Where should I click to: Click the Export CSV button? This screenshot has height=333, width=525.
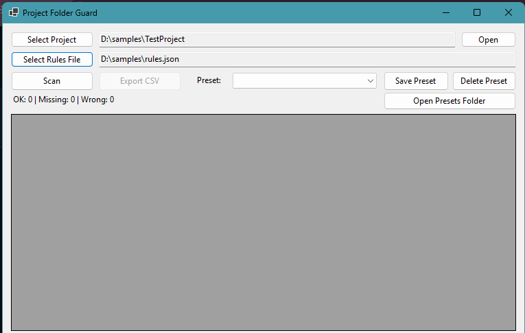tap(140, 81)
